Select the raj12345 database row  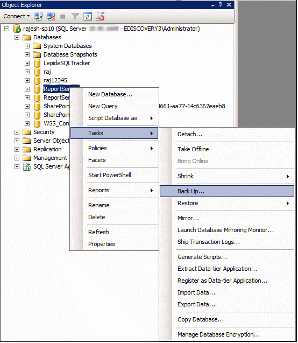[x=55, y=81]
